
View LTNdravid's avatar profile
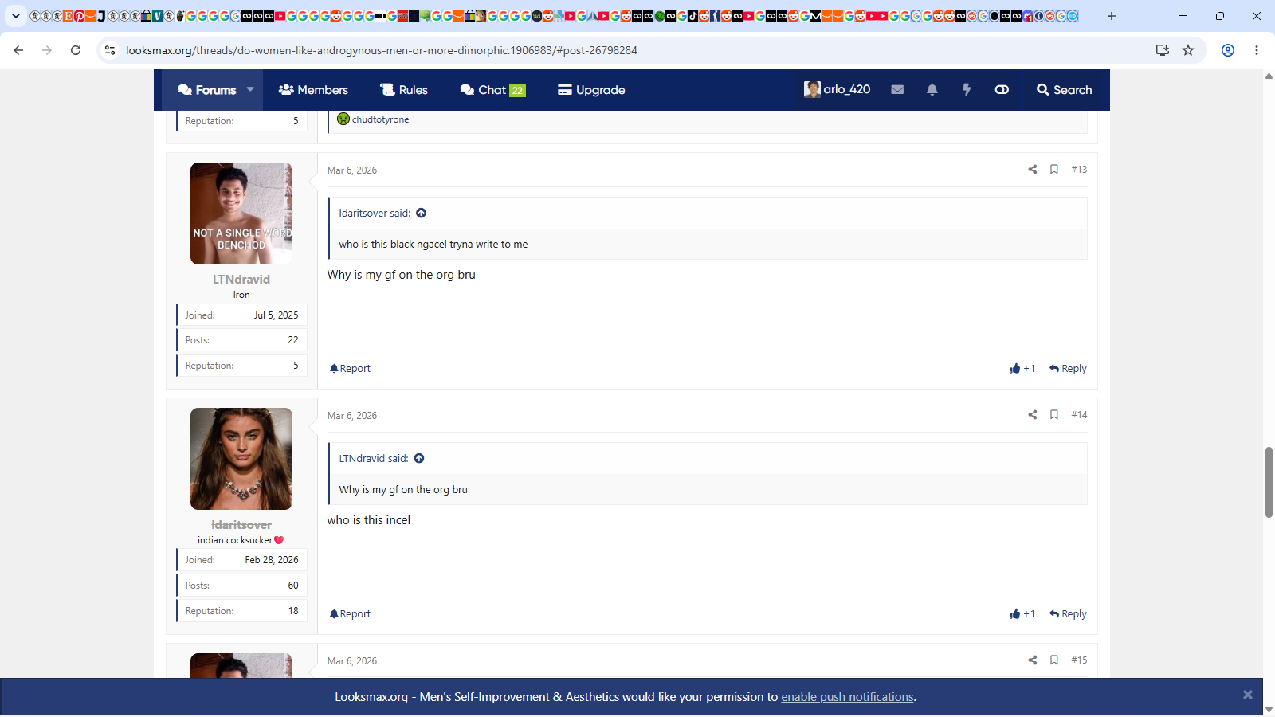coord(241,214)
